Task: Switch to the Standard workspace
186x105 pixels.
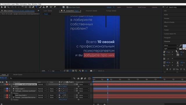Action: [129, 7]
